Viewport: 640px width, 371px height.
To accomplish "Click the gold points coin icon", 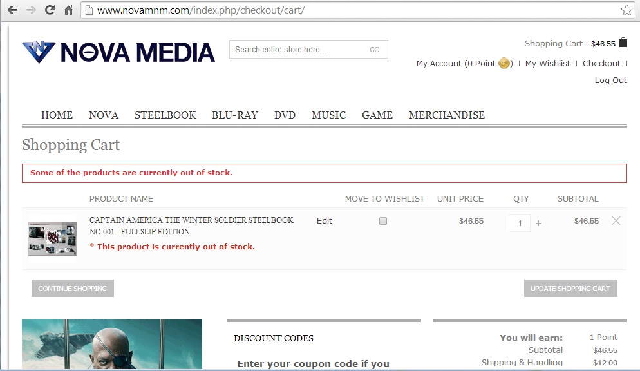I will click(505, 63).
